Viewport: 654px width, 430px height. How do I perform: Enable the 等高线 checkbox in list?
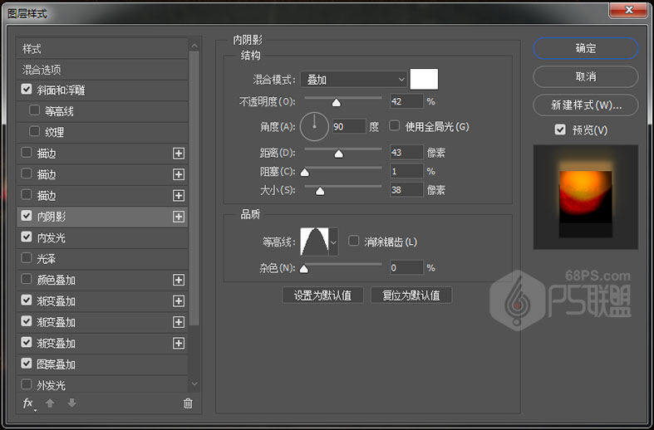pyautogui.click(x=34, y=110)
